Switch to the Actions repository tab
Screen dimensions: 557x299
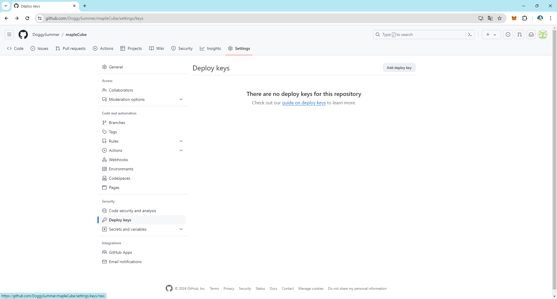pyautogui.click(x=103, y=48)
